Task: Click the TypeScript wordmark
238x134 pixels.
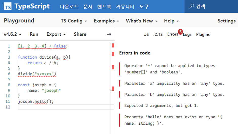Action: click(32, 6)
